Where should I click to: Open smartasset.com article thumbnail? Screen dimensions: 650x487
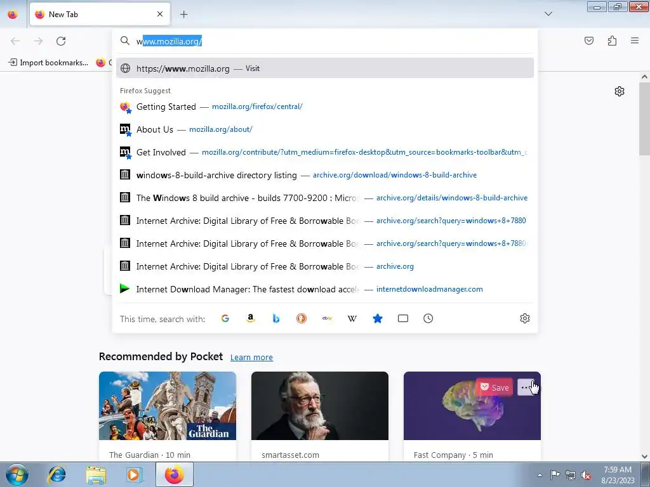(x=320, y=406)
